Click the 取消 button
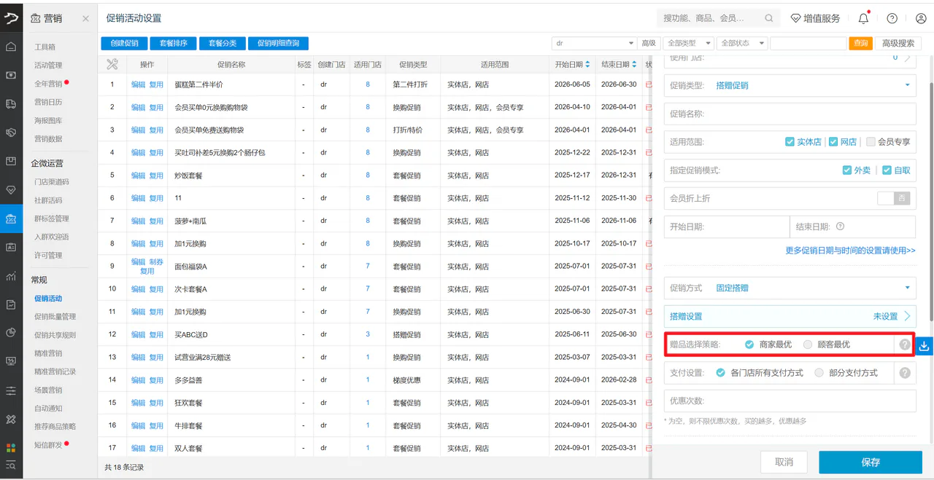The width and height of the screenshot is (934, 480). click(x=784, y=462)
